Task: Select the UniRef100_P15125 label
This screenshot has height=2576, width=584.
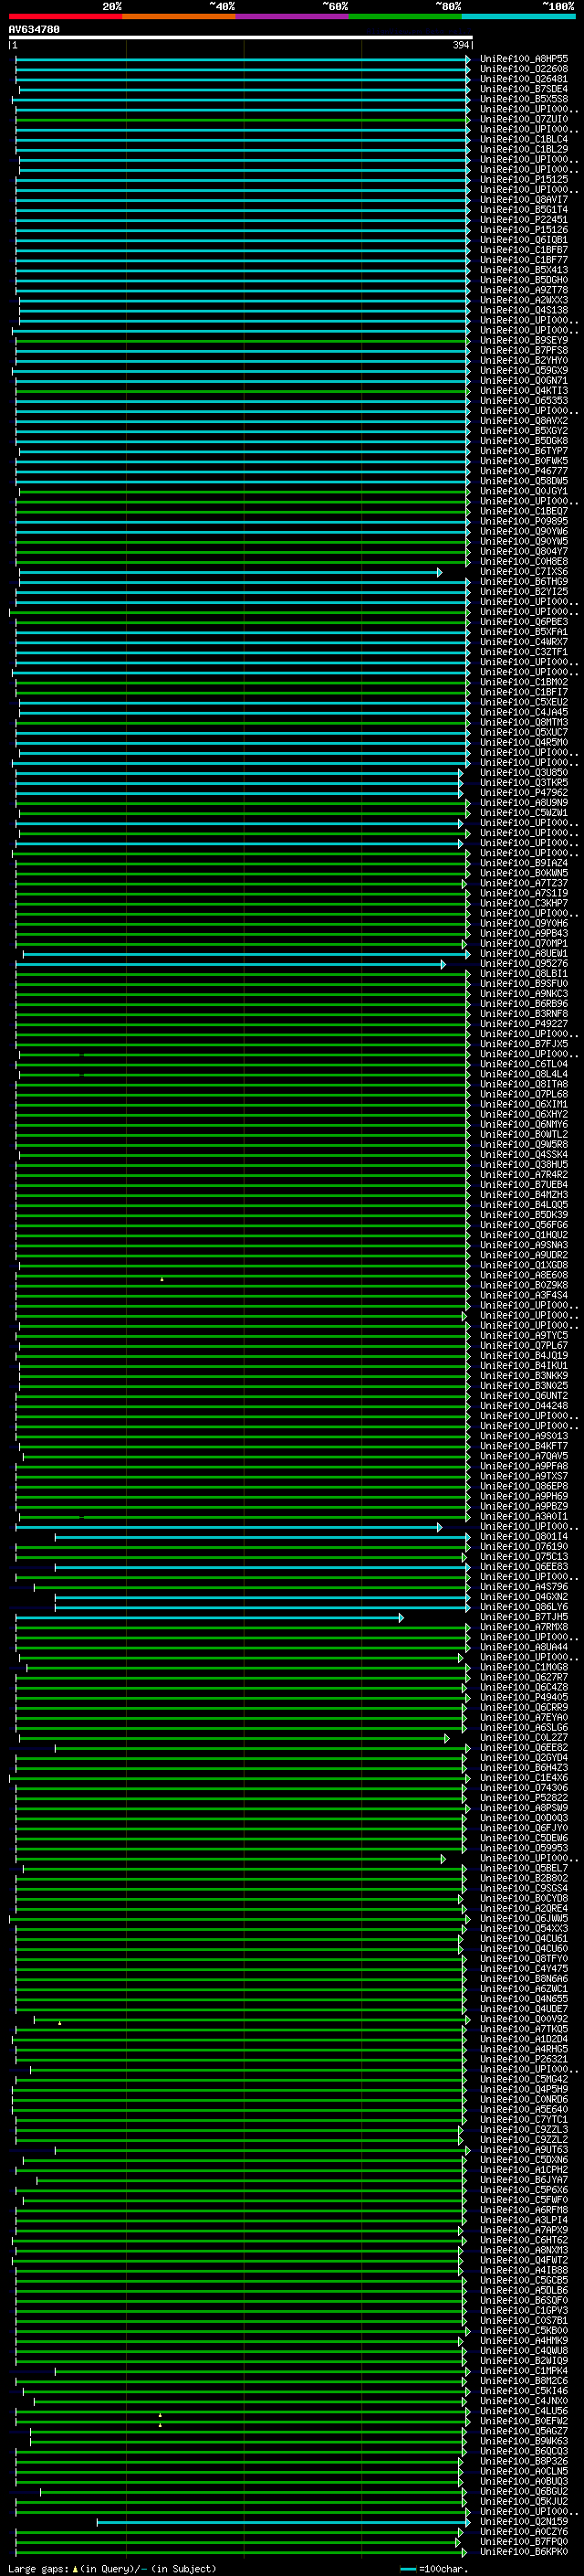Action: (x=523, y=179)
